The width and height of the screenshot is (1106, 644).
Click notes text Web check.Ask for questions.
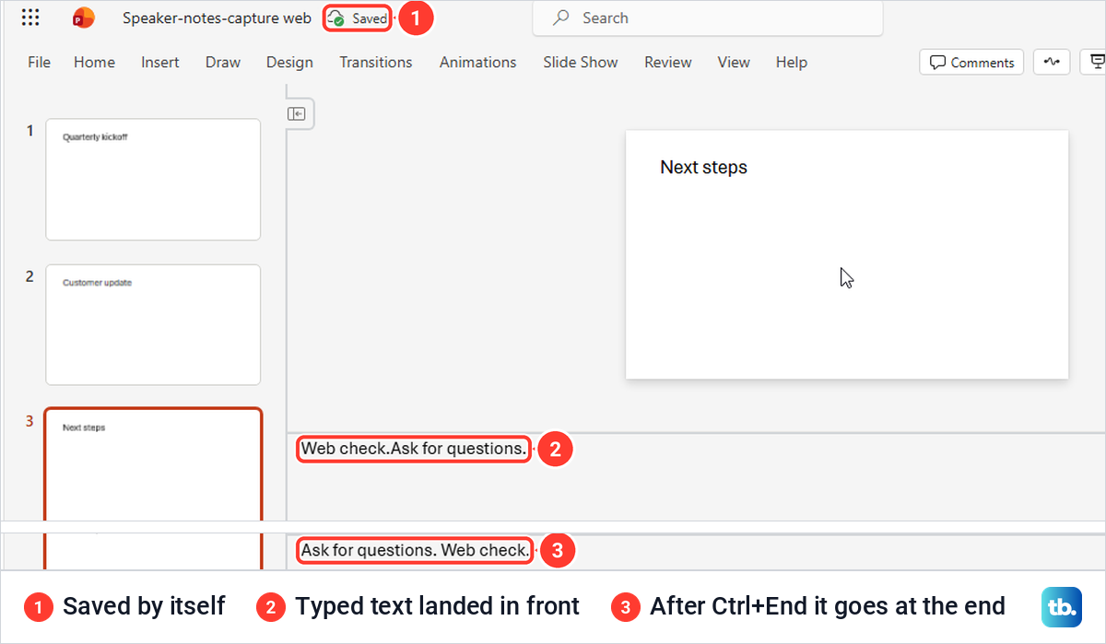coord(414,449)
